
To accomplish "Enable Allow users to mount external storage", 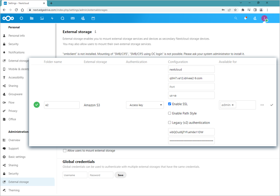I will [65, 150].
